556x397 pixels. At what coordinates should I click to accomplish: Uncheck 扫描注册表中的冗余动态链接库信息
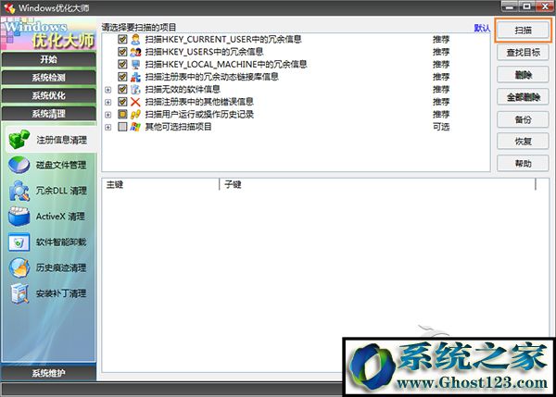pos(122,77)
